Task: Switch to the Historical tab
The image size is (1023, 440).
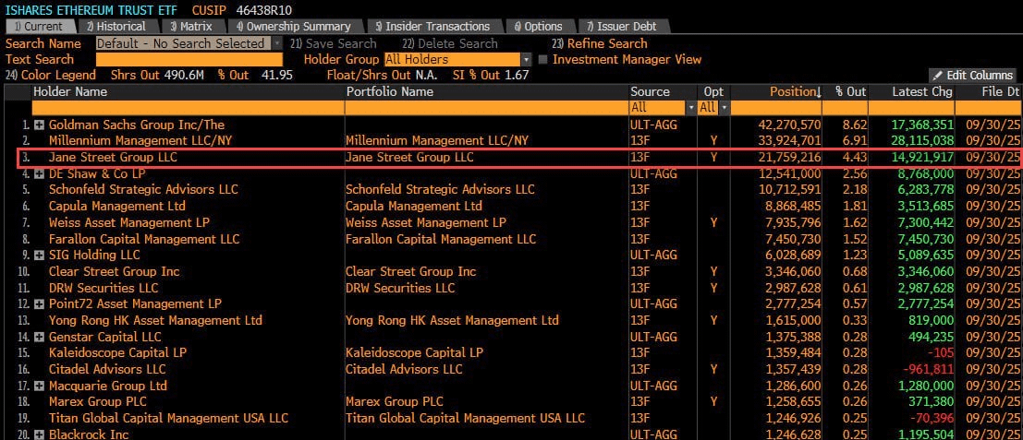Action: coord(116,27)
